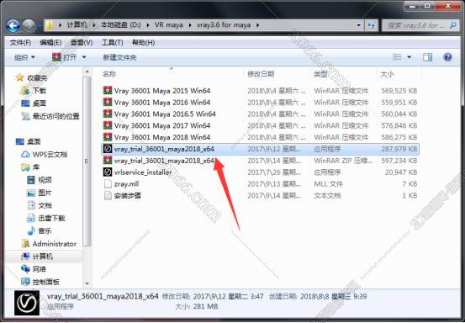Click the 安装步骤 text document icon
This screenshot has height=323, width=465.
coord(108,195)
